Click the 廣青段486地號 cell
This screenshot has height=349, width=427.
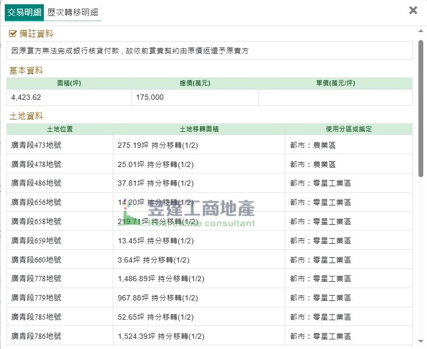(36, 183)
